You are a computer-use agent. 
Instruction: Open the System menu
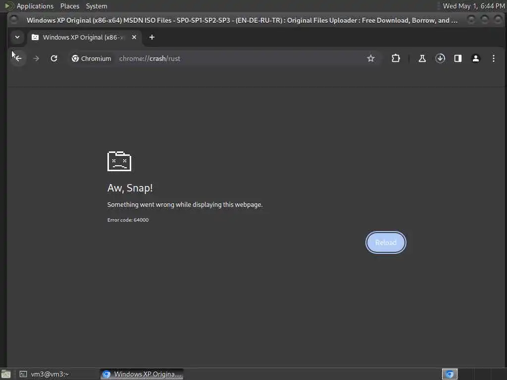(x=97, y=6)
